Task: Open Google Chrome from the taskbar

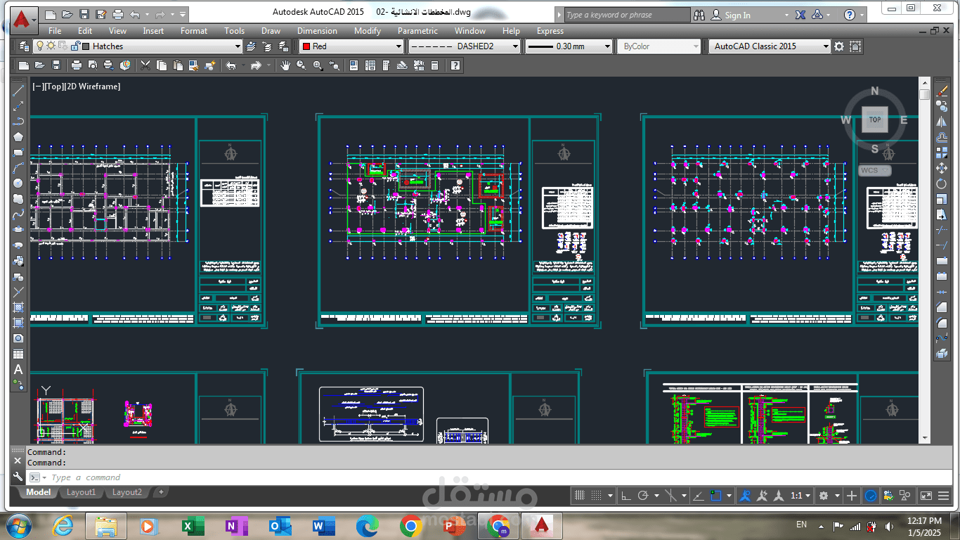Action: pos(410,526)
